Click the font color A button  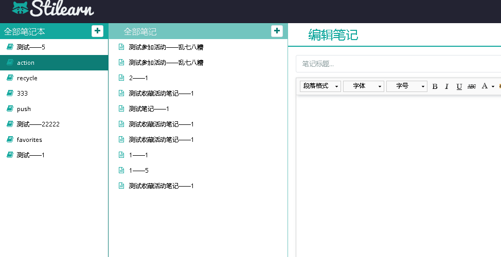pos(485,86)
